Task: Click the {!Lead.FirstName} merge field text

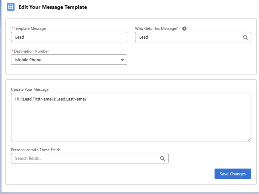Action: [x=37, y=99]
